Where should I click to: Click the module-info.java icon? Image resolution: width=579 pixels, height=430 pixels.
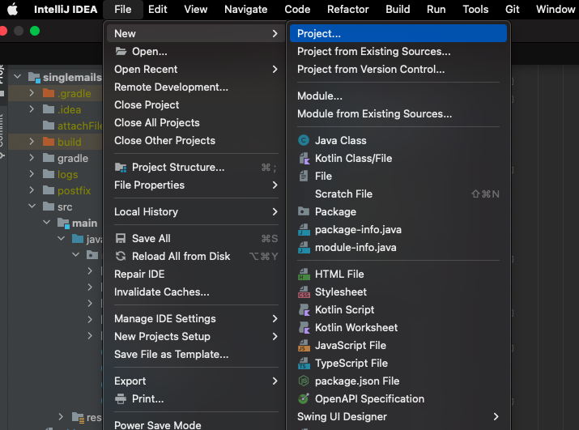tap(304, 248)
